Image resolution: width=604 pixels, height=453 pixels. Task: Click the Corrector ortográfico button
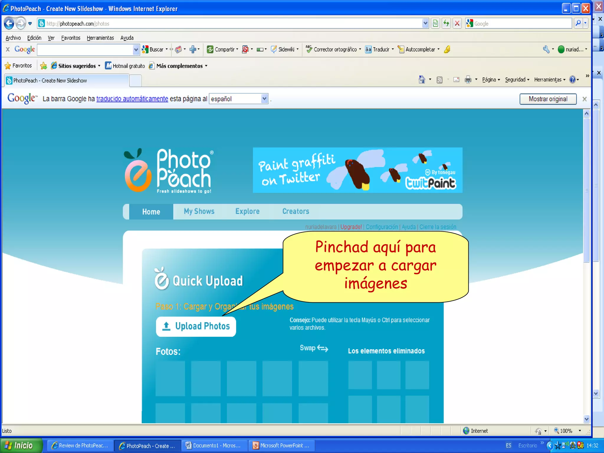(331, 50)
